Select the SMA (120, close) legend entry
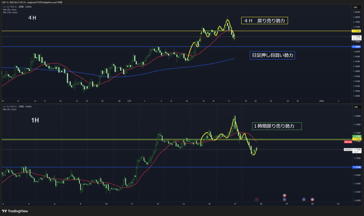Image resolution: width=364 pixels, height=216 pixels. tap(10, 12)
